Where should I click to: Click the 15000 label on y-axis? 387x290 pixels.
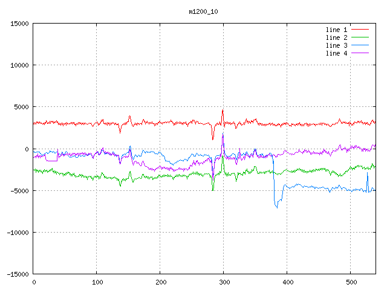point(19,24)
